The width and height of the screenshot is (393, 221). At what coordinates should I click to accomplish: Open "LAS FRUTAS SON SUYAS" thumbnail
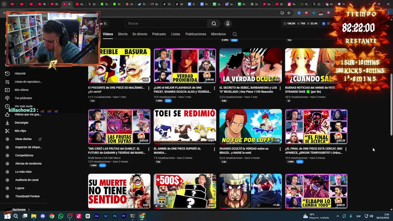(119, 126)
